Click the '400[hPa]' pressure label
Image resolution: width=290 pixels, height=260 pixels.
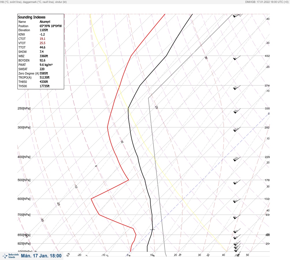point(24,157)
